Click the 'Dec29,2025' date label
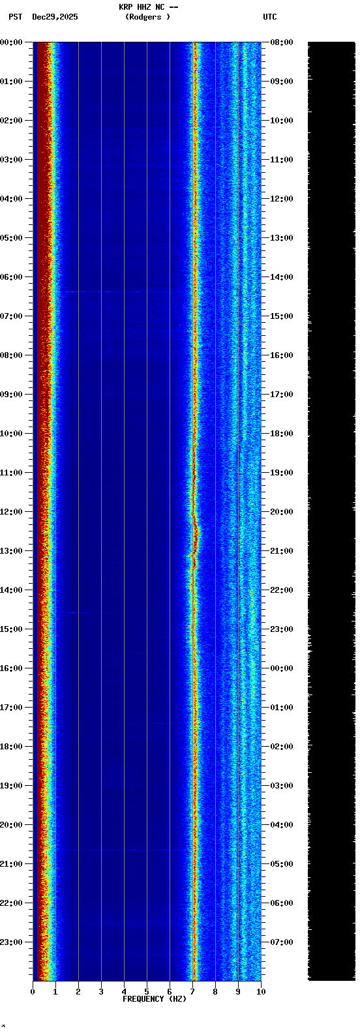This screenshot has height=1033, width=360. click(x=55, y=17)
